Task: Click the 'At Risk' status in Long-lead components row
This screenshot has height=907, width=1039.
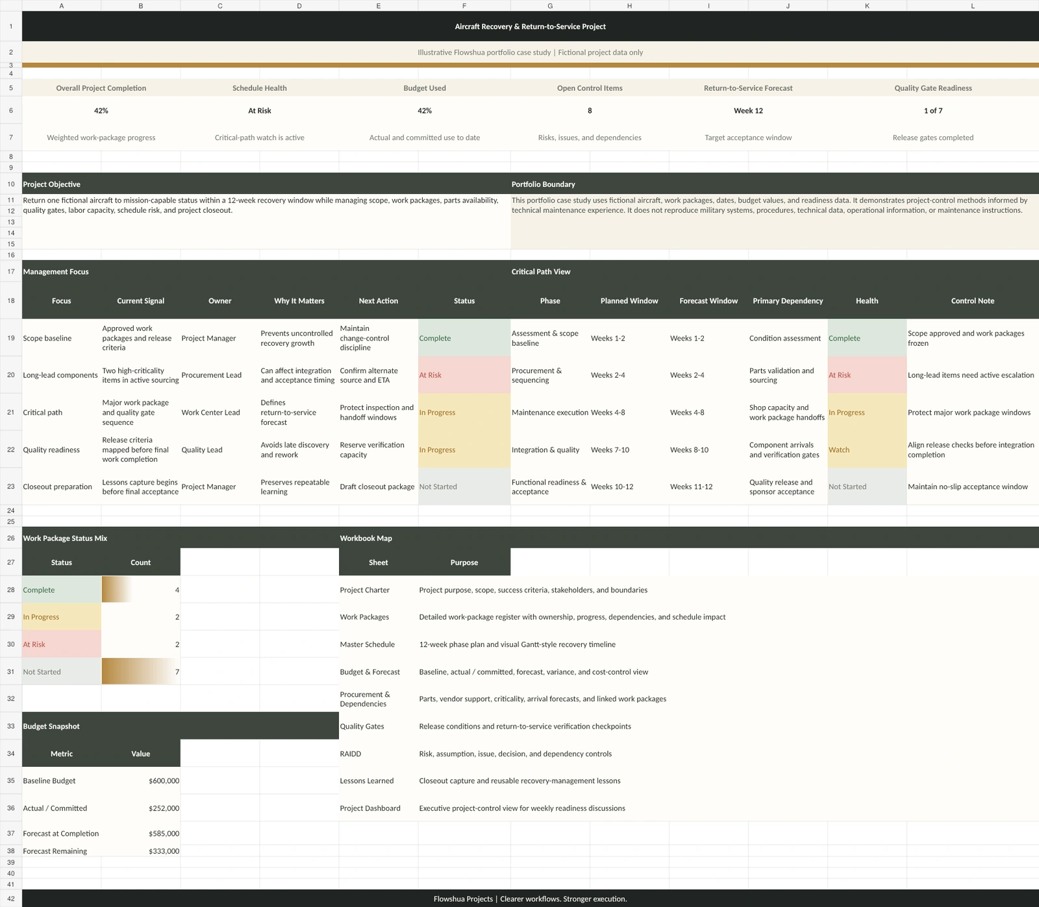Action: pyautogui.click(x=464, y=375)
